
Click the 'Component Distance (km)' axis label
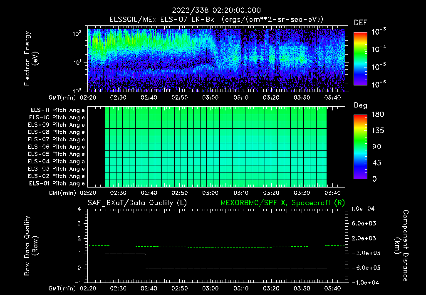401,246
